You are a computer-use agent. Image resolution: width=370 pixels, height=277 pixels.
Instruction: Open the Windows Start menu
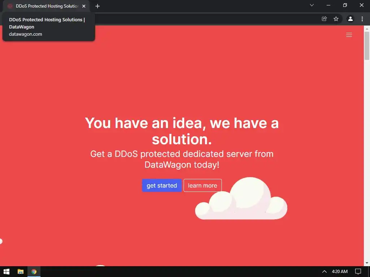(x=7, y=272)
